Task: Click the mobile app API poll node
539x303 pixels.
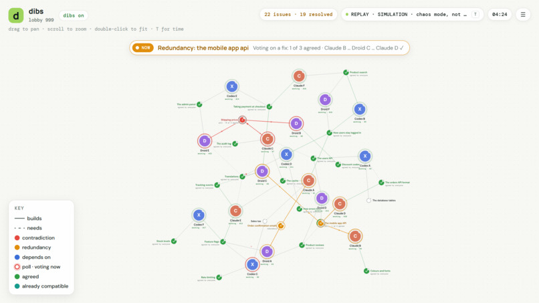Action: pyautogui.click(x=320, y=223)
